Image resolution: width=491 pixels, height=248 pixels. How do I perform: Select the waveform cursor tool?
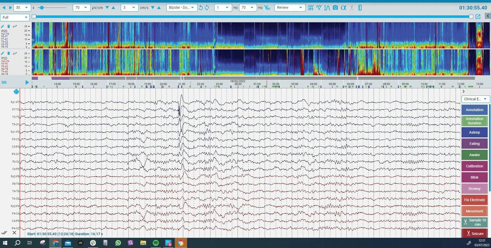tap(319, 8)
